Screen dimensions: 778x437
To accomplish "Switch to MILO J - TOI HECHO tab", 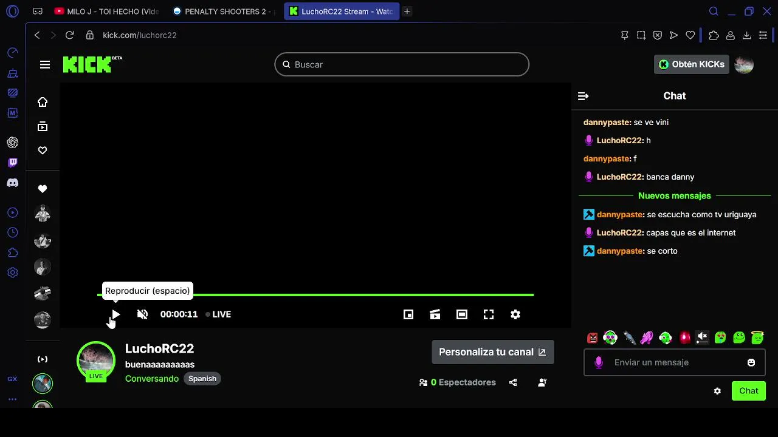I will pos(106,12).
